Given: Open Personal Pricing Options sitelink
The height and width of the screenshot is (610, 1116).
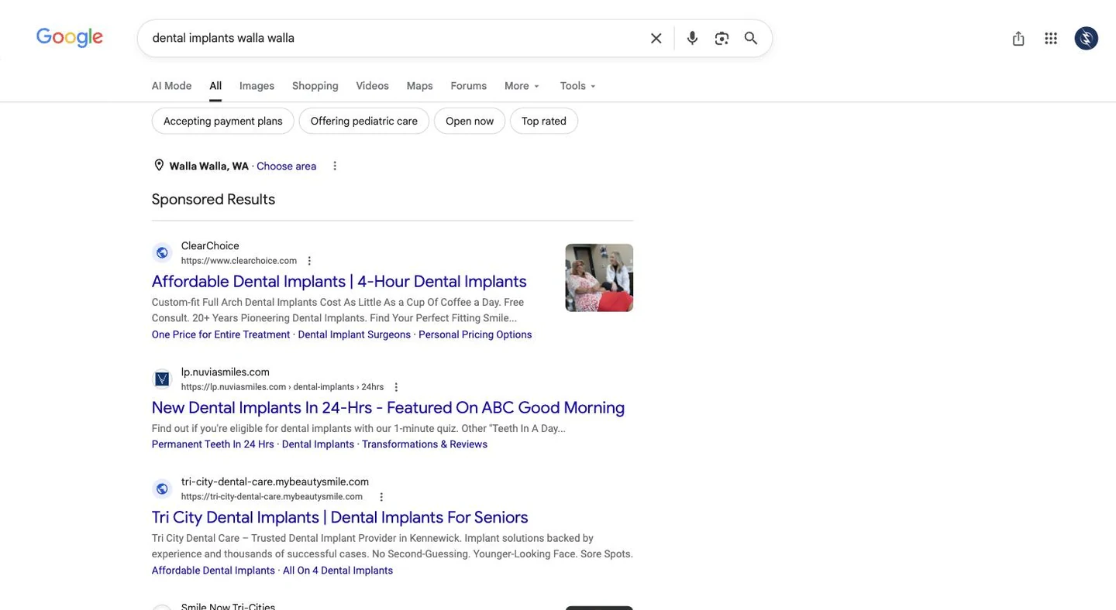Looking at the screenshot, I should click(475, 335).
